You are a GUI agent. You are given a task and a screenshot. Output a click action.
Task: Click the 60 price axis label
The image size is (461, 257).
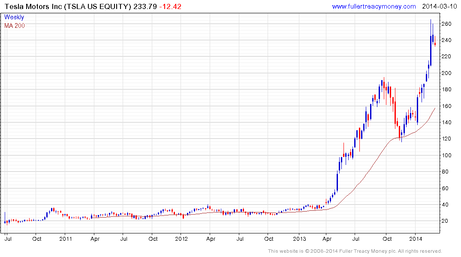[445, 188]
